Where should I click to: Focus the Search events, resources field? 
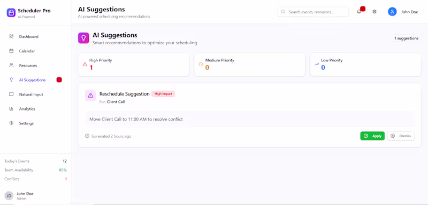pos(313,12)
